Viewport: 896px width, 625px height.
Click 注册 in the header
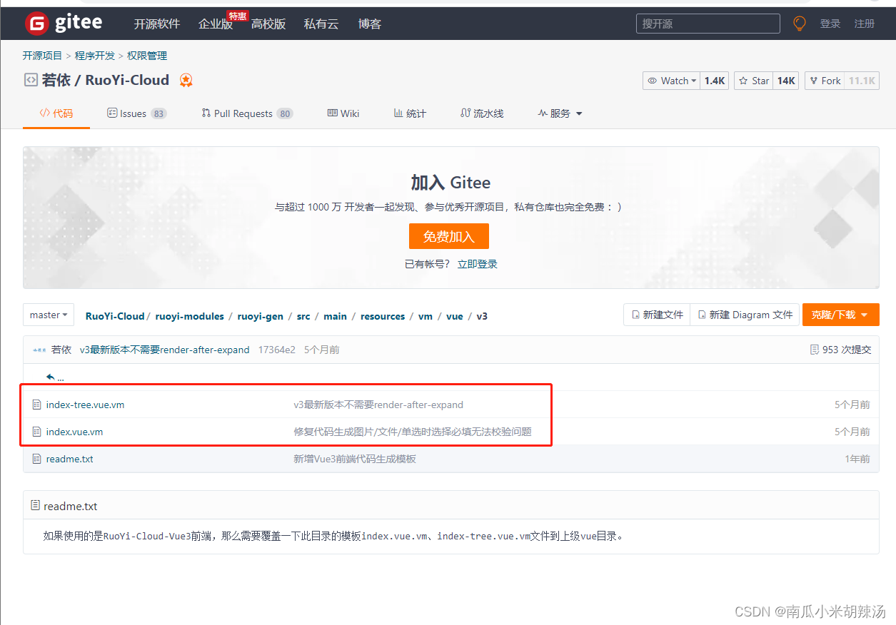pyautogui.click(x=865, y=24)
